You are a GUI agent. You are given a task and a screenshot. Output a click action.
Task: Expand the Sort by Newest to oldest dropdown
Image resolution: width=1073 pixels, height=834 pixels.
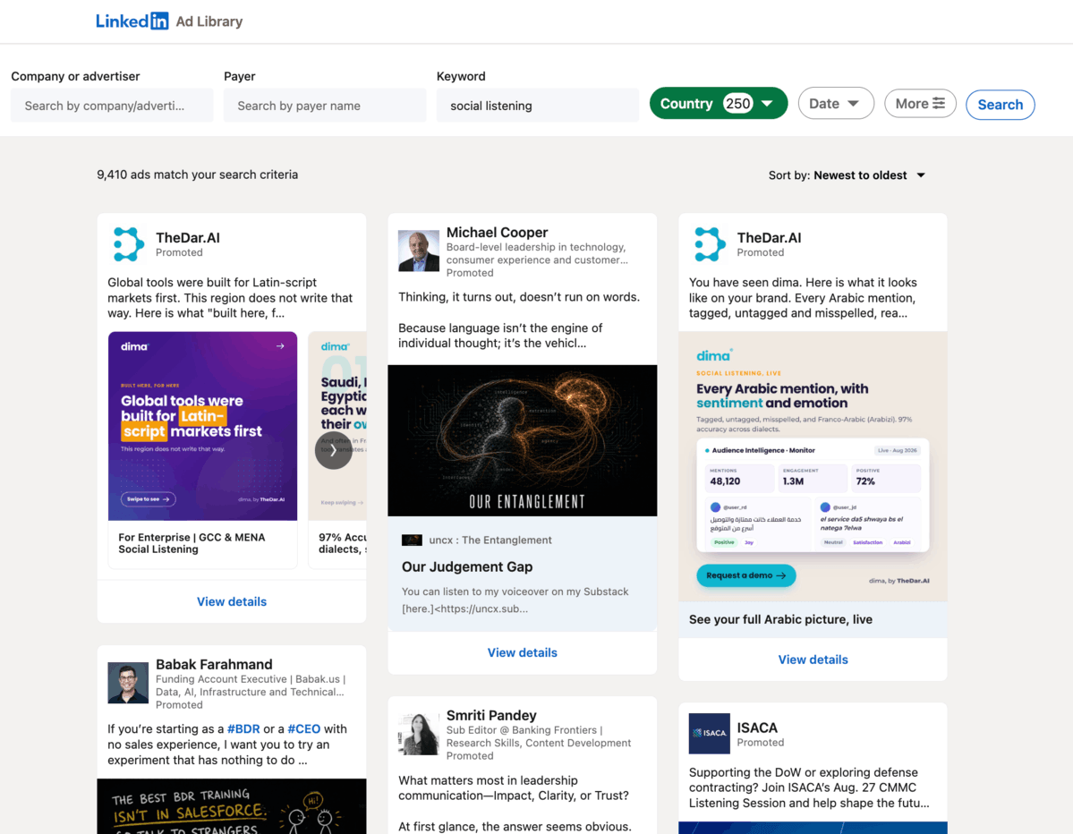(847, 175)
